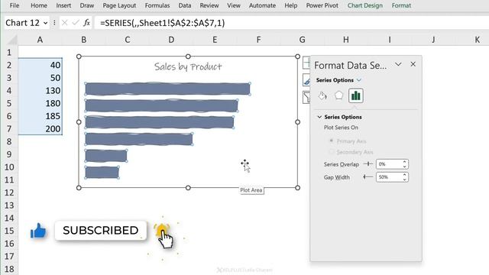Select the Series Options bar chart icon
This screenshot has width=489, height=275.
click(x=355, y=95)
